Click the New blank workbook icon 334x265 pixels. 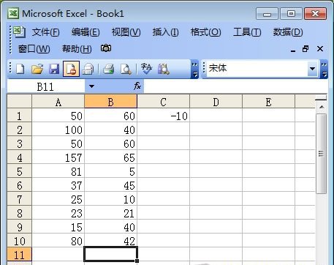(20, 69)
